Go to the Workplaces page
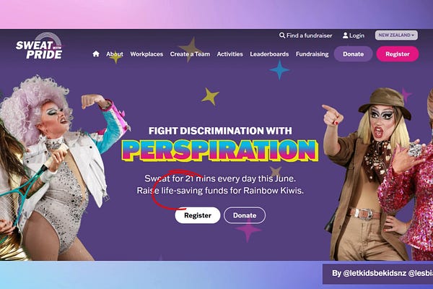Screen dimensions: 433x289 click(x=146, y=54)
